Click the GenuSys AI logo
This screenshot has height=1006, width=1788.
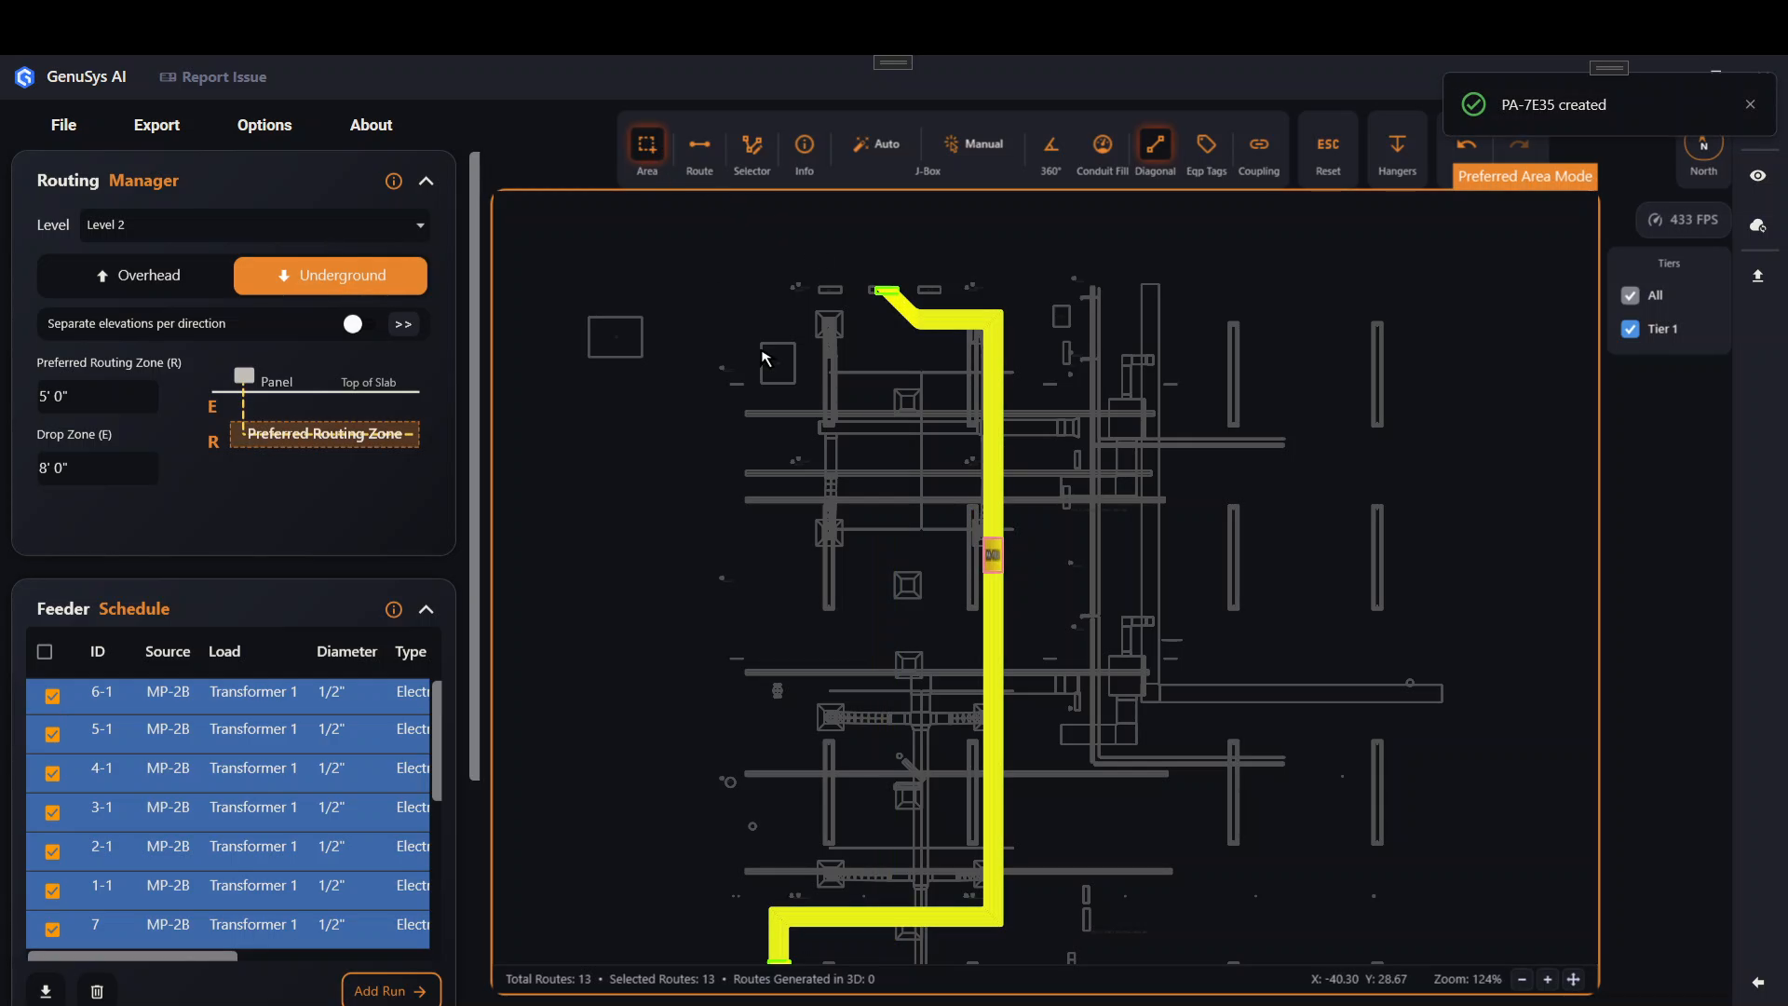pyautogui.click(x=25, y=77)
